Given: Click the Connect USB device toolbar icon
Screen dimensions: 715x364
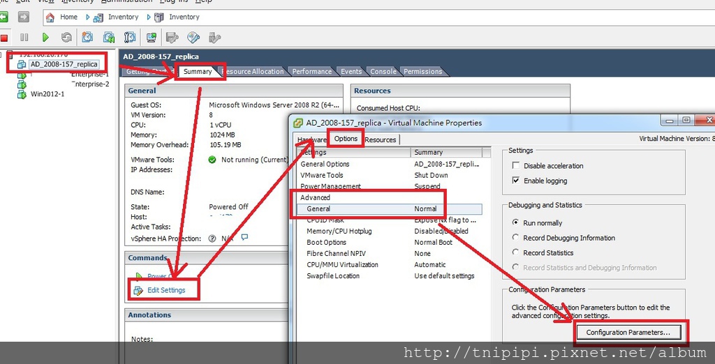Looking at the screenshot, I should coord(214,37).
